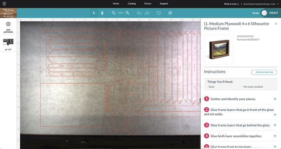Close the instructions side panel
The height and width of the screenshot is (149, 281).
276,24
